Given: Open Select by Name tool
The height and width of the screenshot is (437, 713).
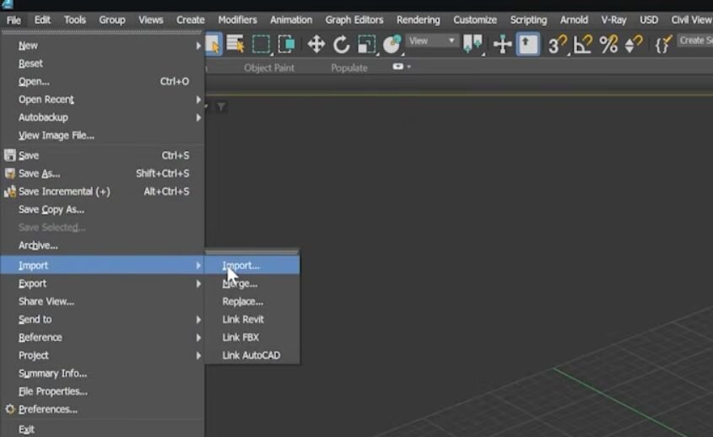Looking at the screenshot, I should 235,44.
